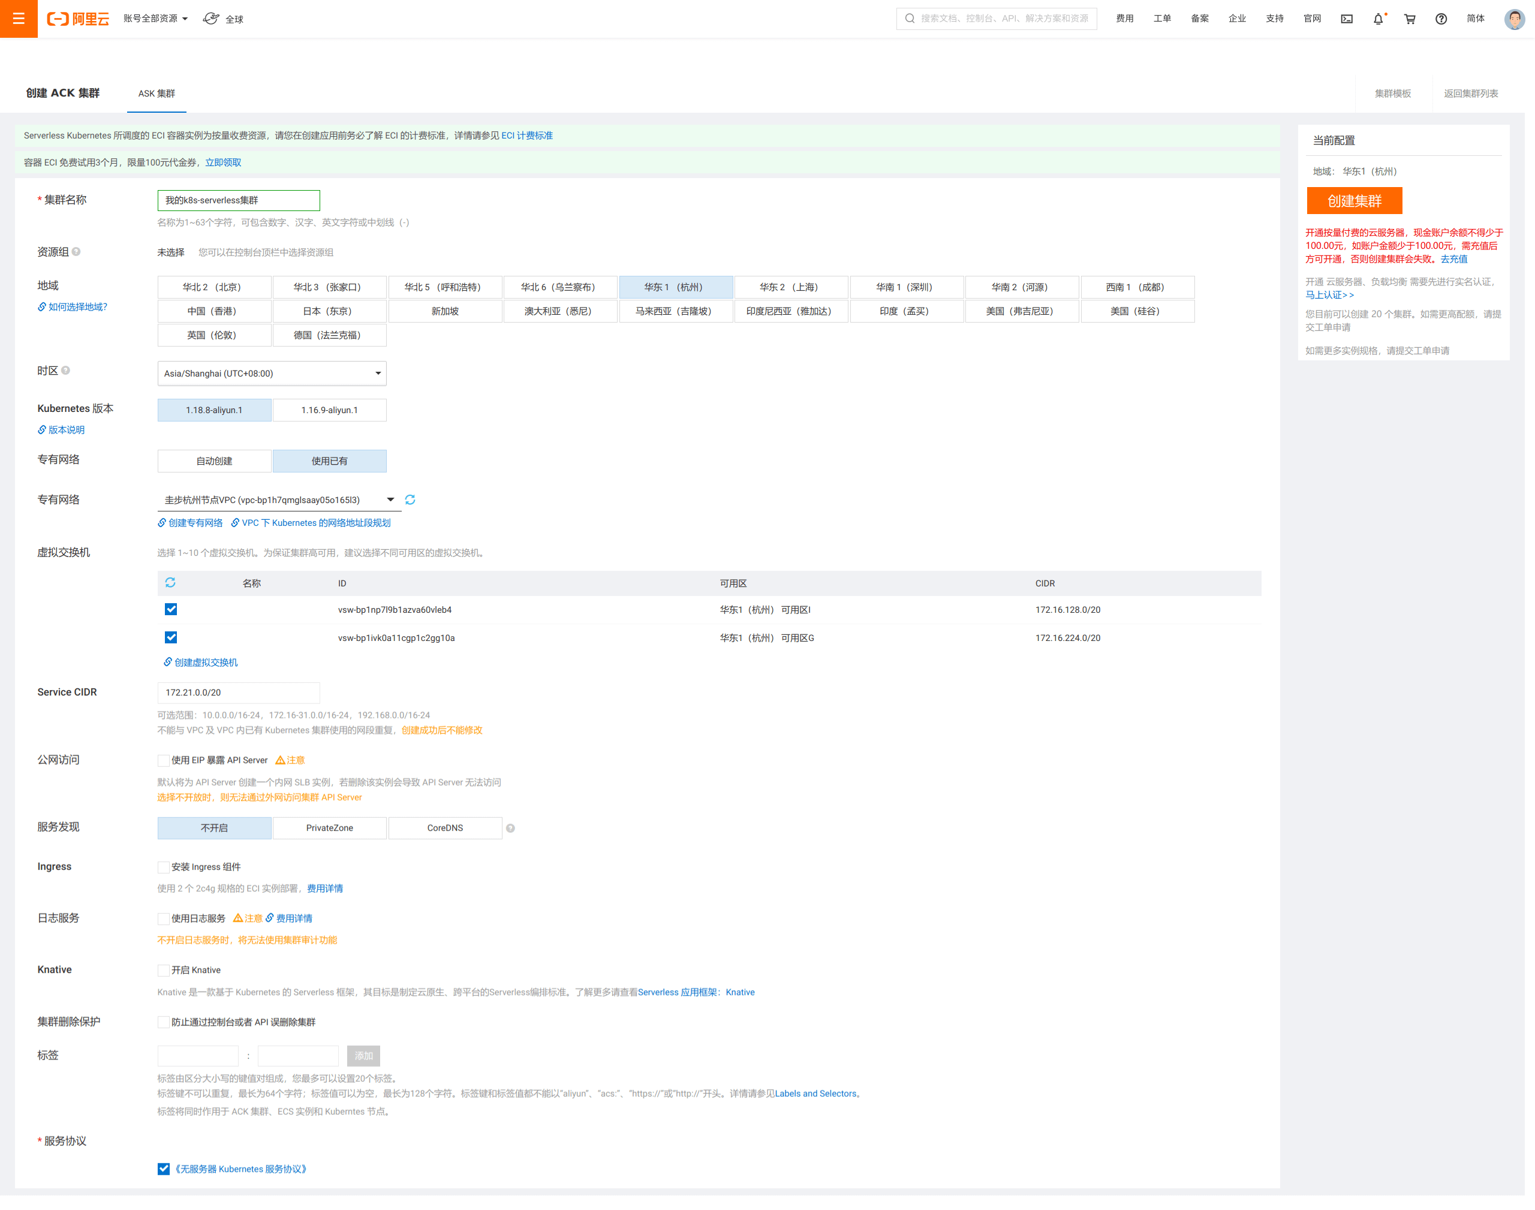Click the resource group help icon
The height and width of the screenshot is (1210, 1535).
pyautogui.click(x=77, y=251)
